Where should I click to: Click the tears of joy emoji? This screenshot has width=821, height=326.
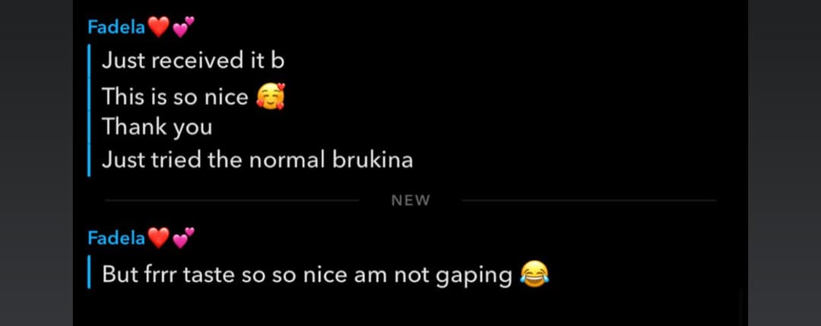point(534,274)
